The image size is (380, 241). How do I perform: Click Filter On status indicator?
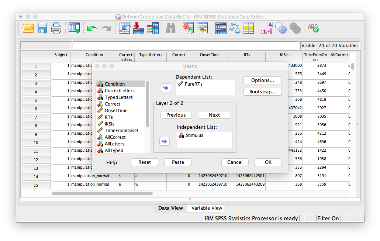point(328,218)
